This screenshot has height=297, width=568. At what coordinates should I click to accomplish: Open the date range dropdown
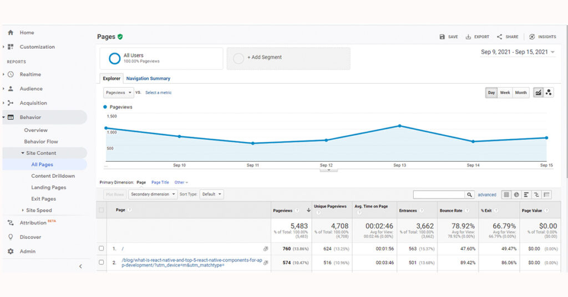pos(518,52)
